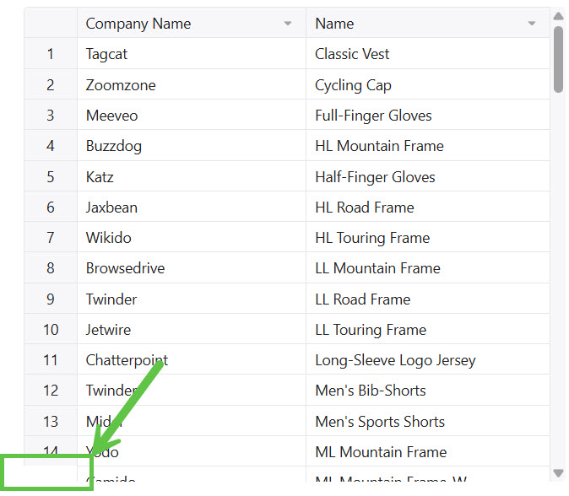The width and height of the screenshot is (569, 496).
Task: Select the HL Road Frame cell
Action: click(365, 208)
